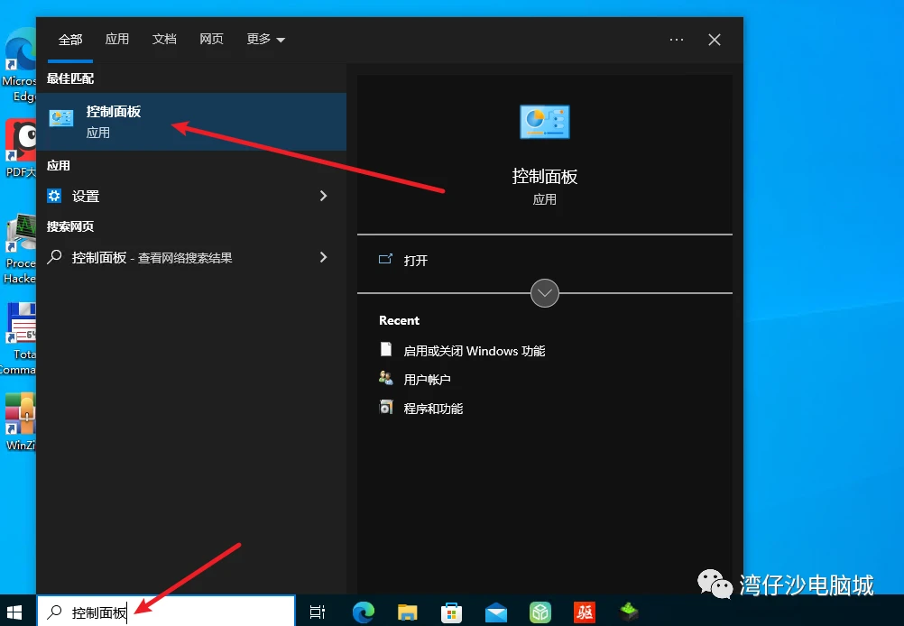Close the search panel with X

click(715, 40)
